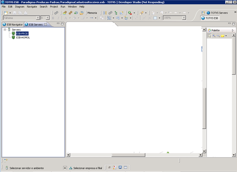Toggle Italic formatting button
237x172 pixels.
(x=58, y=18)
